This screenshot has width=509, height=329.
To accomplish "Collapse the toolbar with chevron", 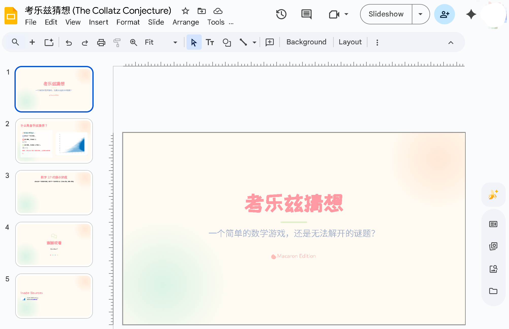I will click(x=451, y=43).
